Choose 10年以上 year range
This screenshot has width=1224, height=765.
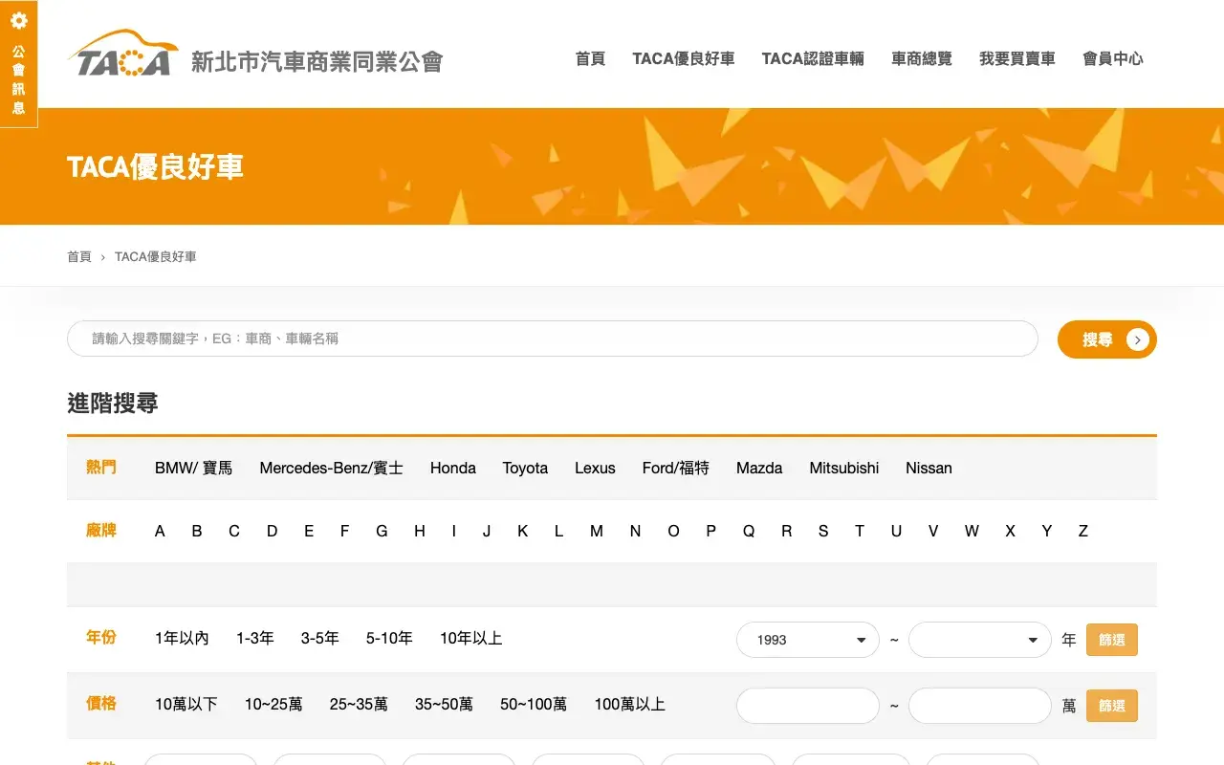pos(471,638)
